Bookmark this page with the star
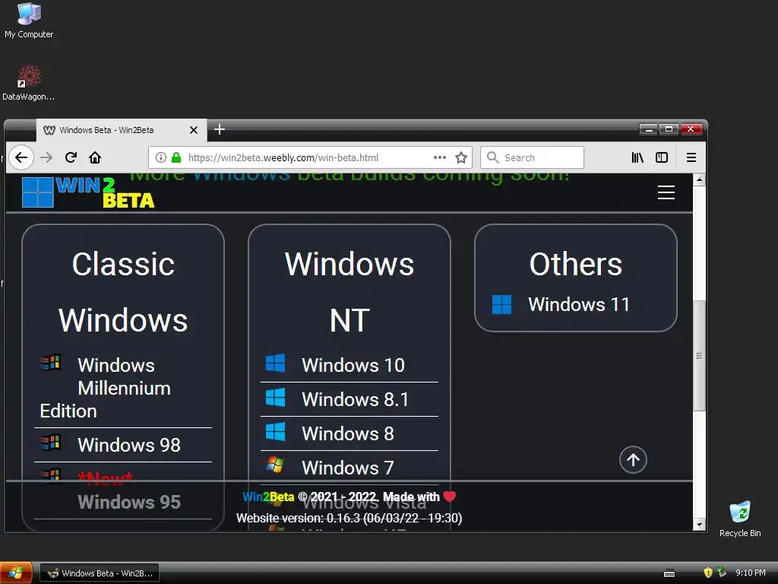The width and height of the screenshot is (778, 584). tap(461, 157)
